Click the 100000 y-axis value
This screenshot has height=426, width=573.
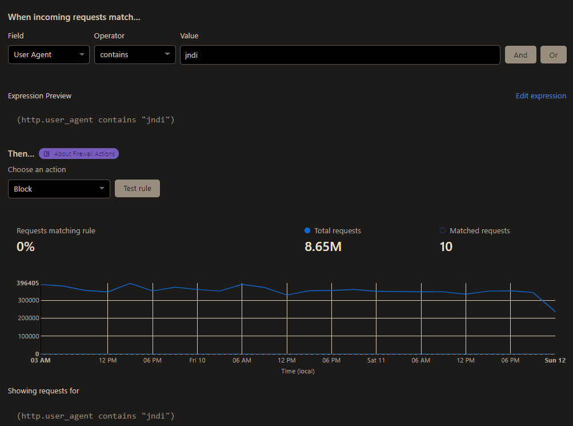(29, 336)
